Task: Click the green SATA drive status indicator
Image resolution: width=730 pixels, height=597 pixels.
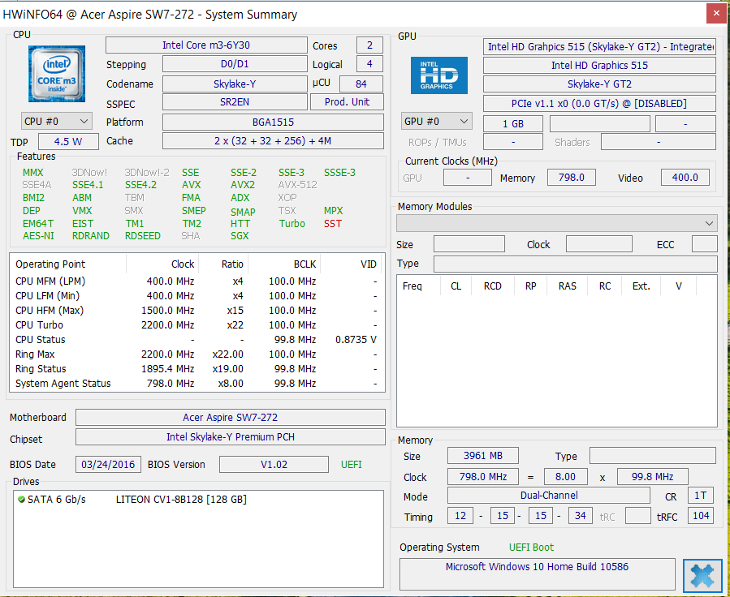Action: click(x=21, y=500)
